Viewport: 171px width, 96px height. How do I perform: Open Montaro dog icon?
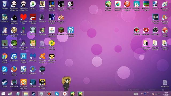33,44
